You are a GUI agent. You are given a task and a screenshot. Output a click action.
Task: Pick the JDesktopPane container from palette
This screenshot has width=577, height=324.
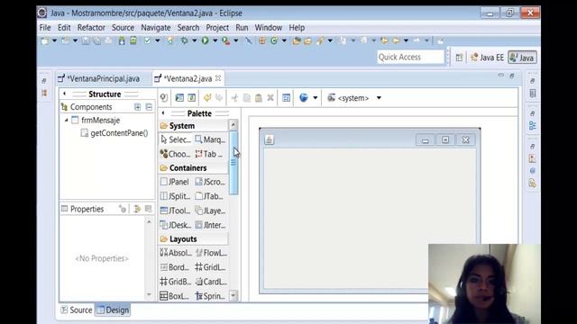pos(176,225)
